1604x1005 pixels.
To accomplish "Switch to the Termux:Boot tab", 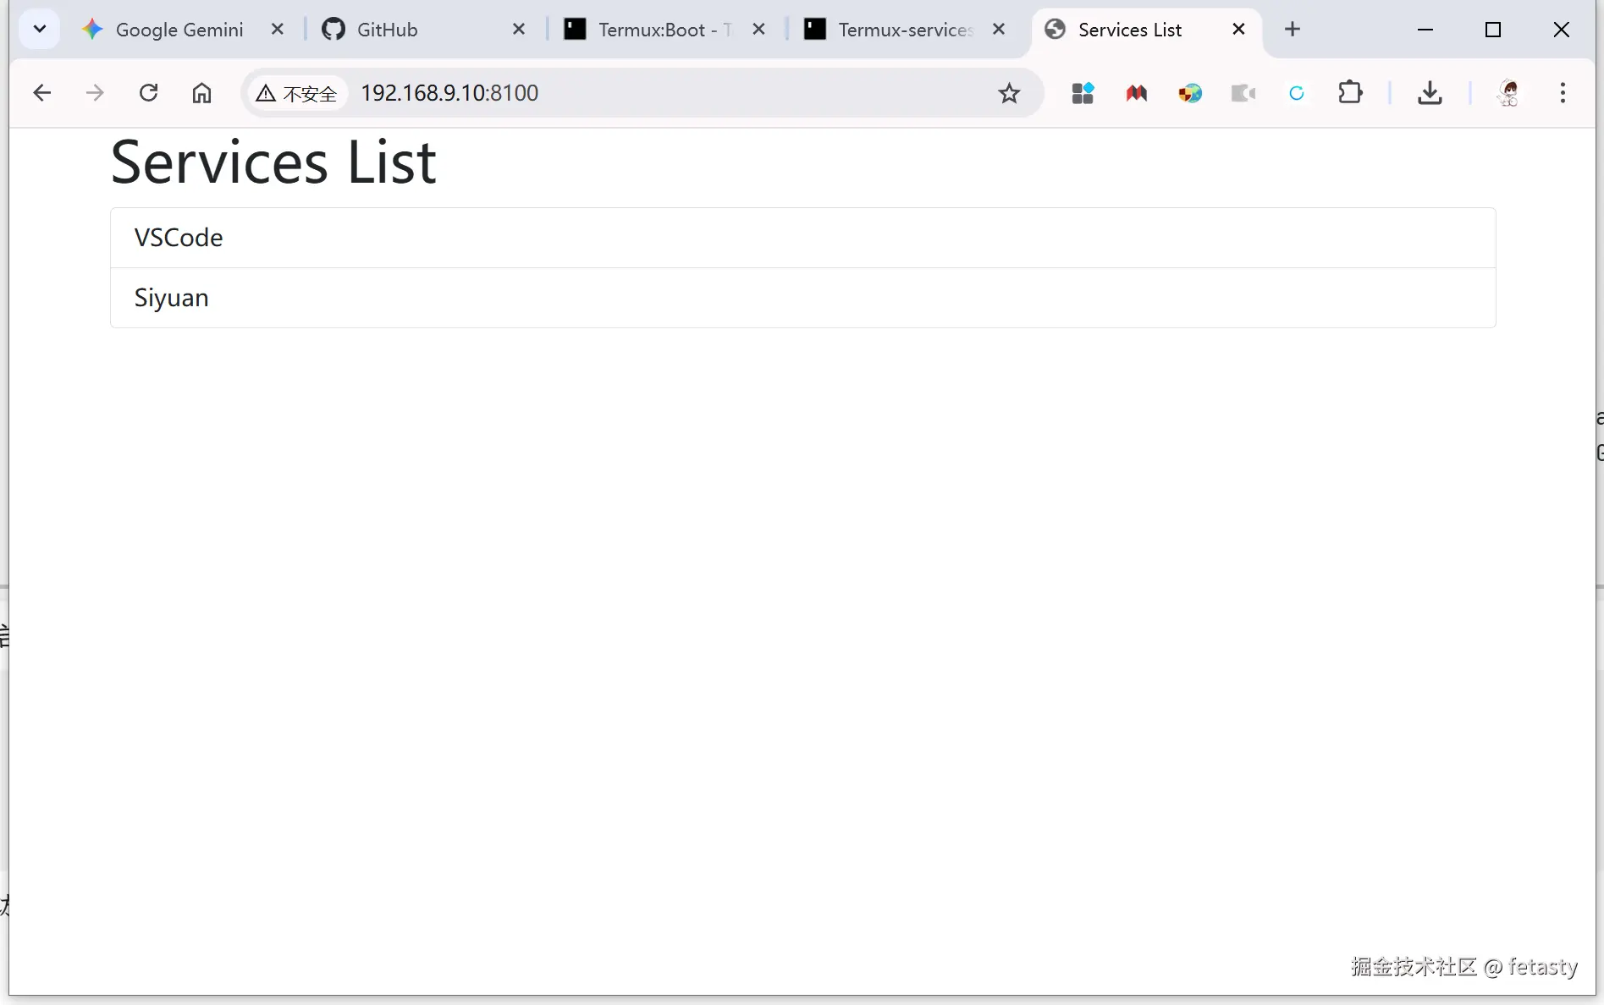I will tap(665, 30).
